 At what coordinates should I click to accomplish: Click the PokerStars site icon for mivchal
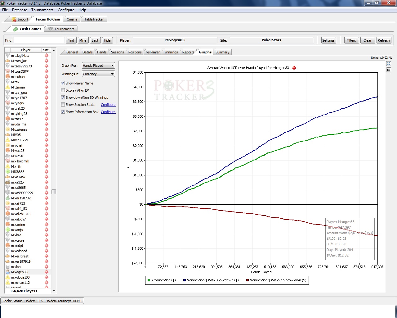tap(47, 145)
